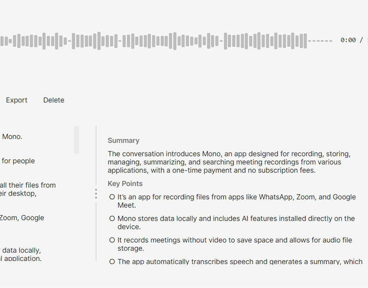Click the circle bullet beside WhatsApp key point
This screenshot has height=288, width=368.
tap(112, 197)
